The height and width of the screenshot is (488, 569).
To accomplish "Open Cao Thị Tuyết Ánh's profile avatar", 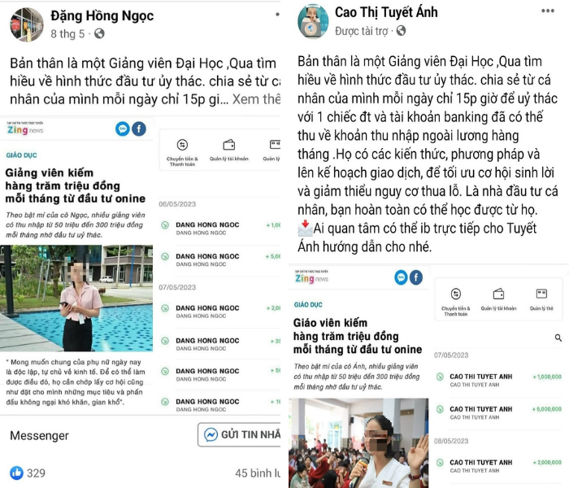I will (x=313, y=22).
